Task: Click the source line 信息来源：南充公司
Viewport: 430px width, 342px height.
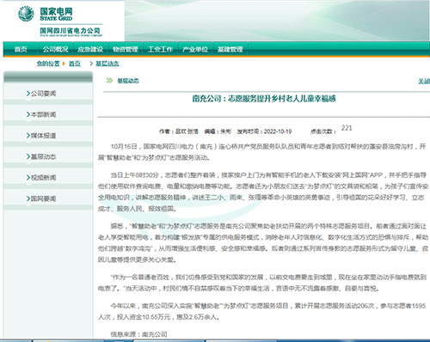Action: pos(138,334)
